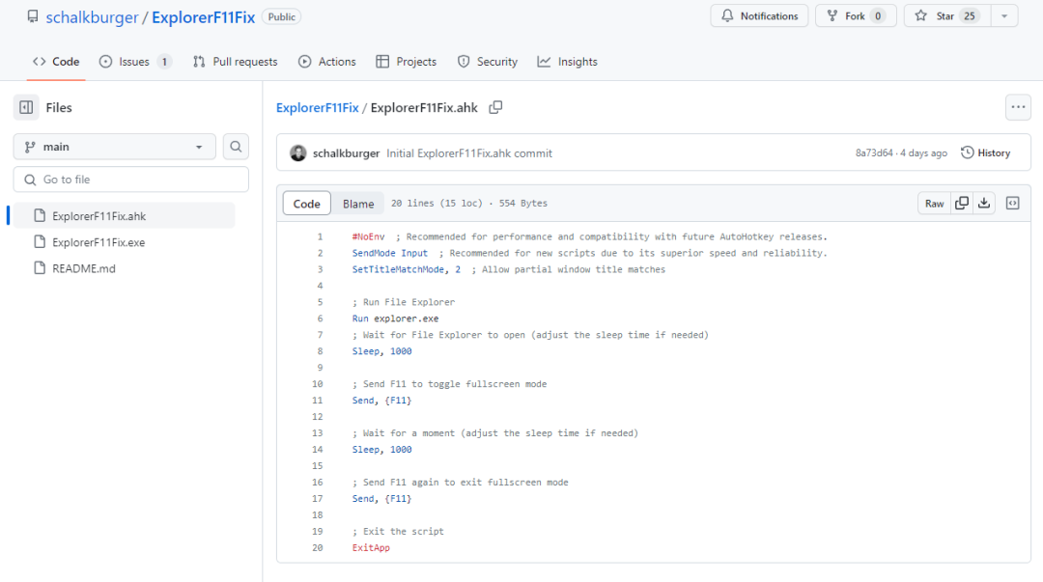Copy file path icon next to ExplorerF11Fix.ahk
The width and height of the screenshot is (1043, 582).
(x=495, y=108)
